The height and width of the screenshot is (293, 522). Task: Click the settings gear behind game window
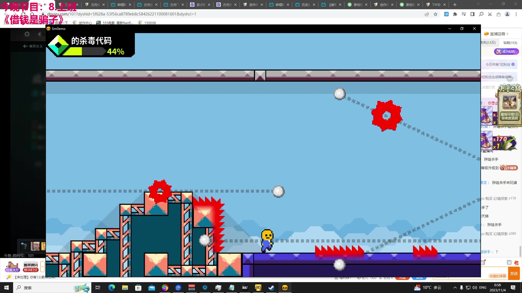tap(27, 34)
